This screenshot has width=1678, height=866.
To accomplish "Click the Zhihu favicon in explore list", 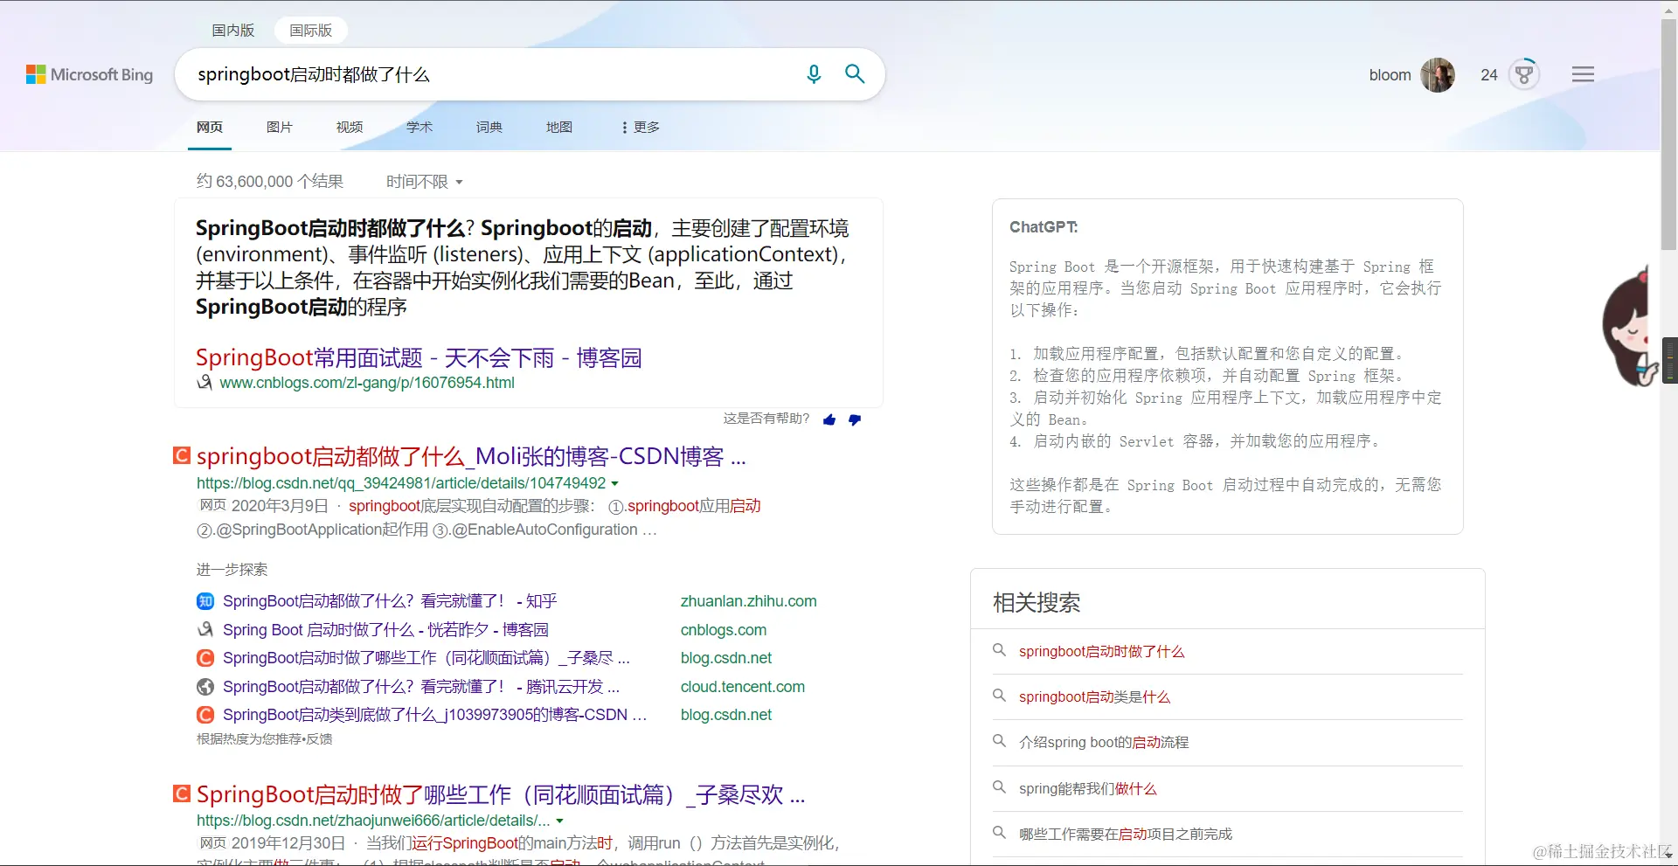I will click(x=205, y=601).
